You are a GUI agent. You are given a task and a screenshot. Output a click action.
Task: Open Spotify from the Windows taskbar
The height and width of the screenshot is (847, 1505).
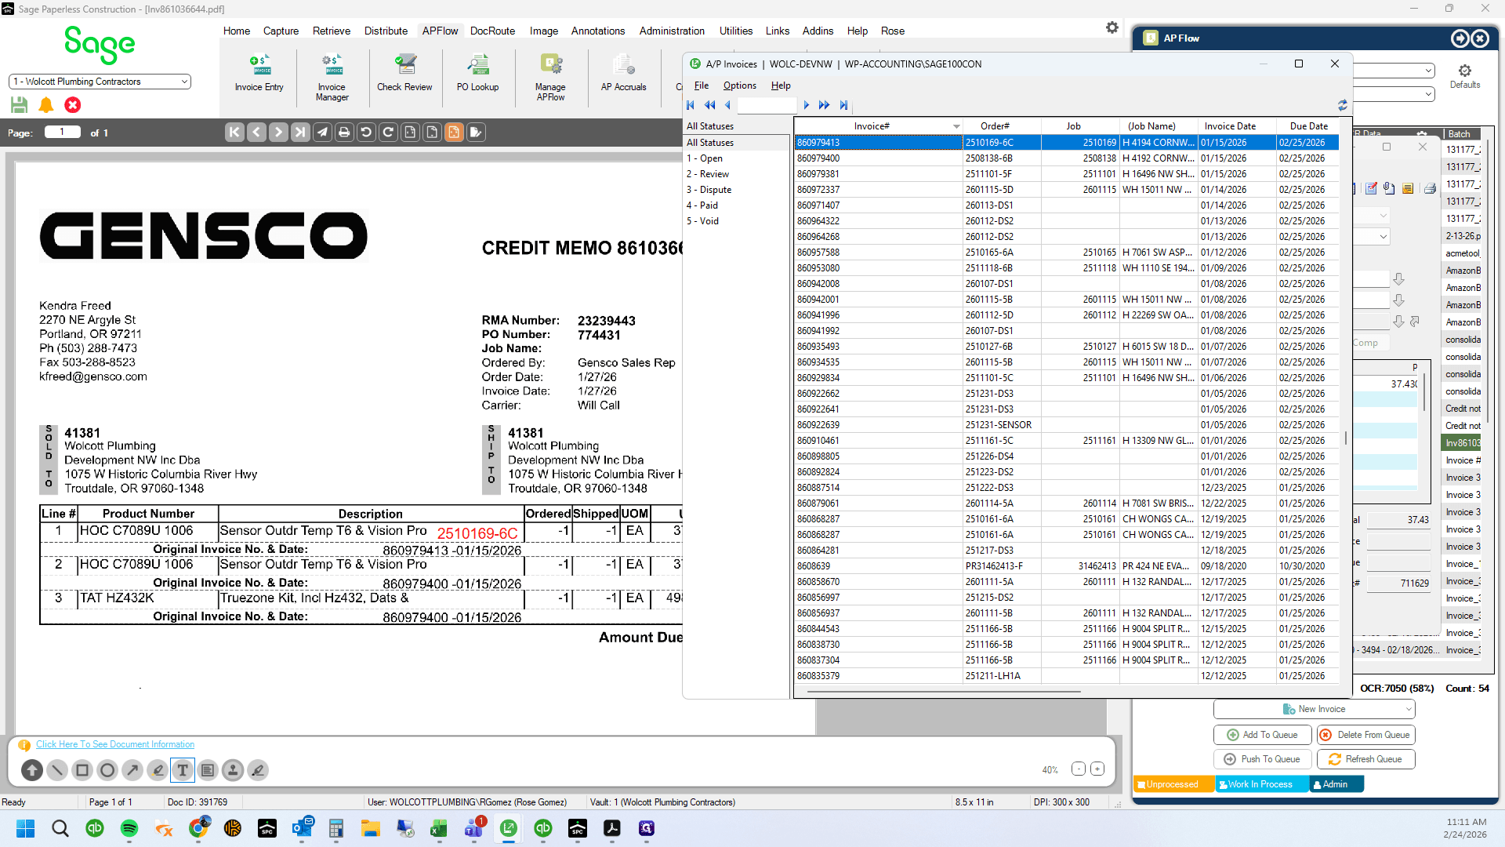(129, 828)
